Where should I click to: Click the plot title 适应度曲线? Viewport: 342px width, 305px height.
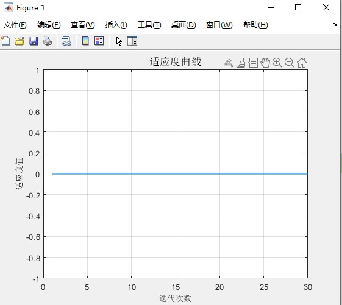pos(176,61)
